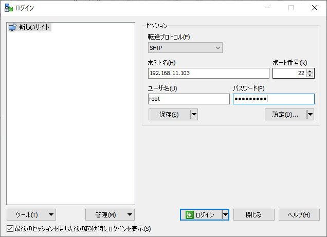Image resolution: width=327 pixels, height=237 pixels.
Task: Toggle show login on startup checkbox
Action: (x=10, y=228)
